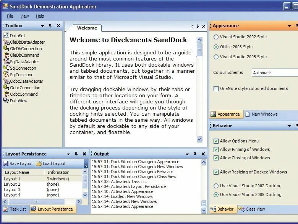This screenshot has width=298, height=224.
Task: Close the Welcome document tab
Action: [204, 26]
